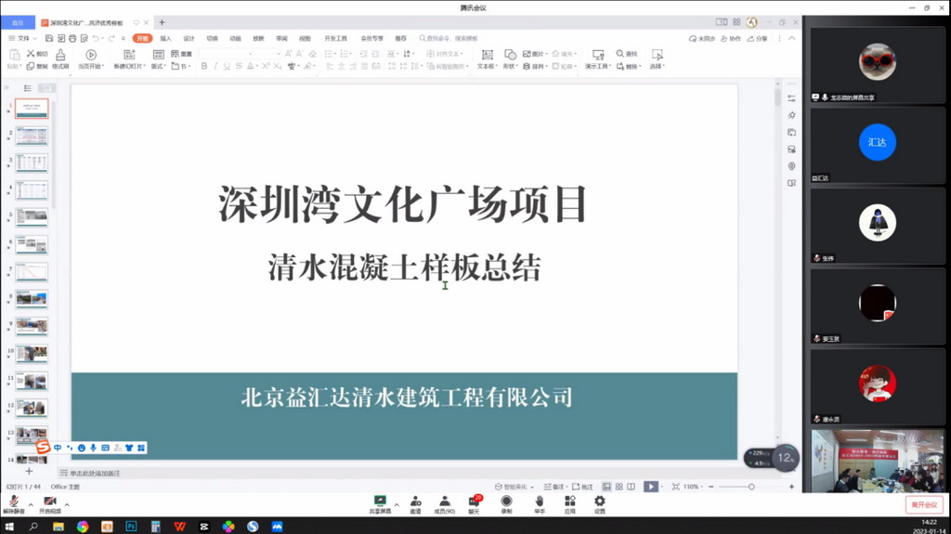
Task: Expand the Replace (替换) dropdown
Action: pyautogui.click(x=640, y=66)
